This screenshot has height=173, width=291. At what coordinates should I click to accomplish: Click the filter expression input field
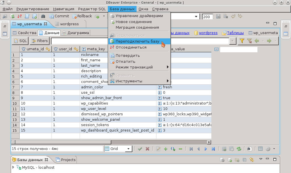140,41
